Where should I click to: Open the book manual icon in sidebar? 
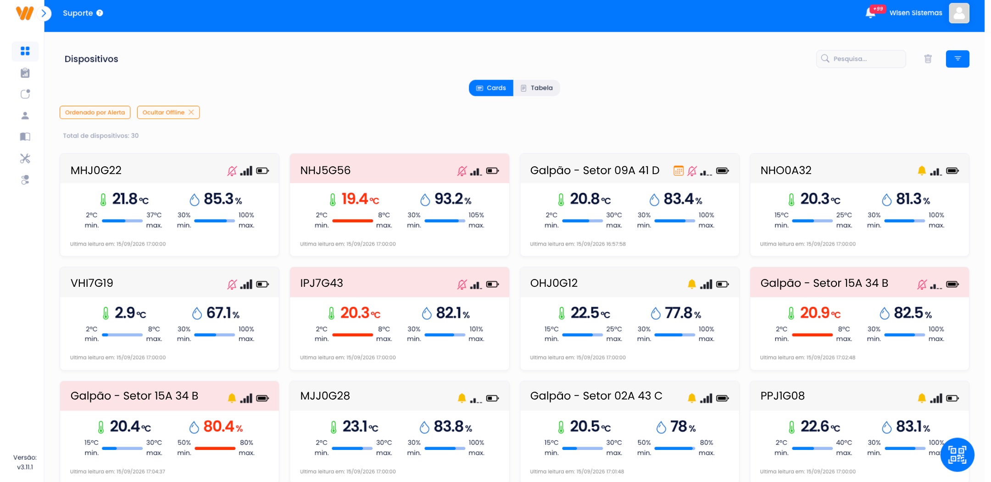(x=25, y=137)
